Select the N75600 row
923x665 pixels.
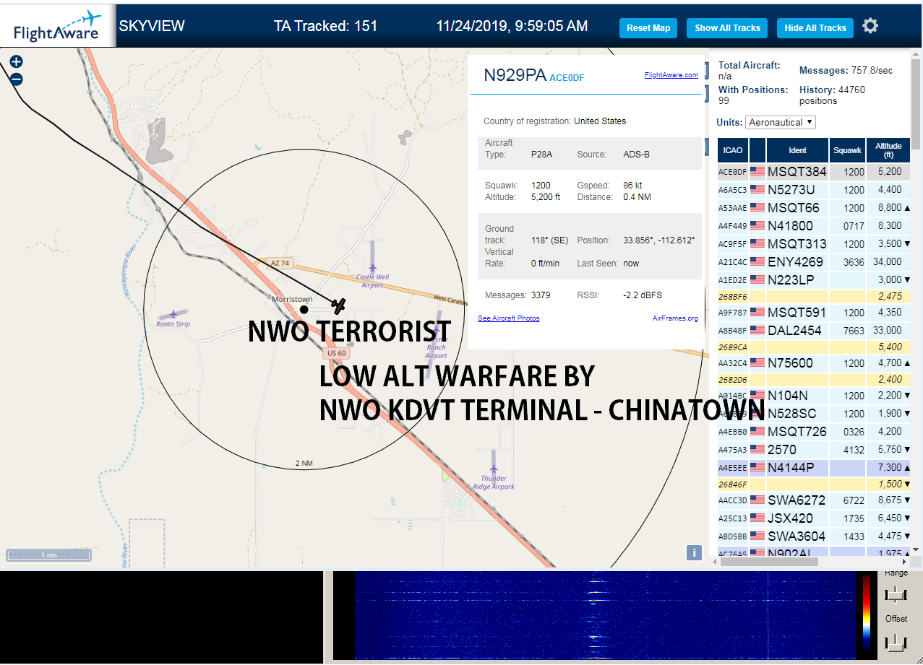point(814,363)
